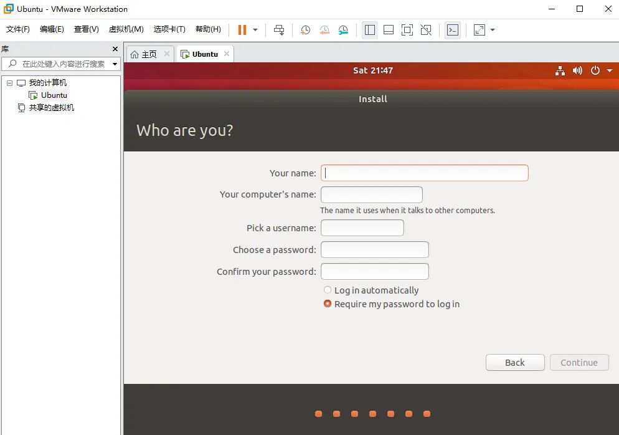Toggle the thumbnail bar view
619x435 pixels.
pyautogui.click(x=389, y=30)
